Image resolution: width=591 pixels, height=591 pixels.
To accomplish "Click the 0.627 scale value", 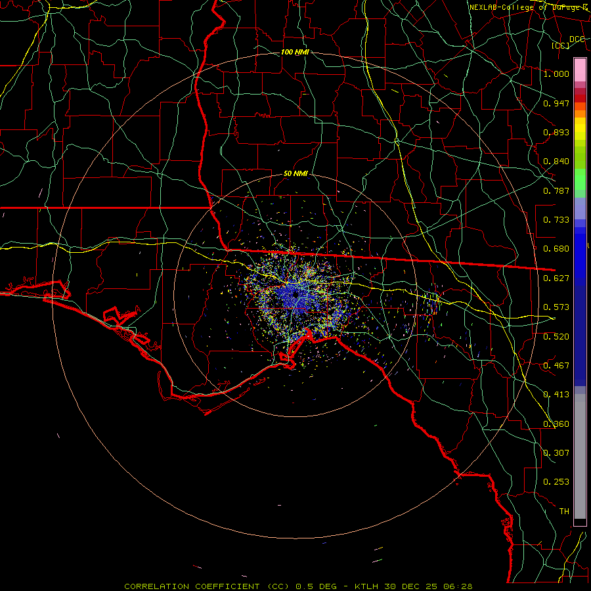I will (x=556, y=278).
